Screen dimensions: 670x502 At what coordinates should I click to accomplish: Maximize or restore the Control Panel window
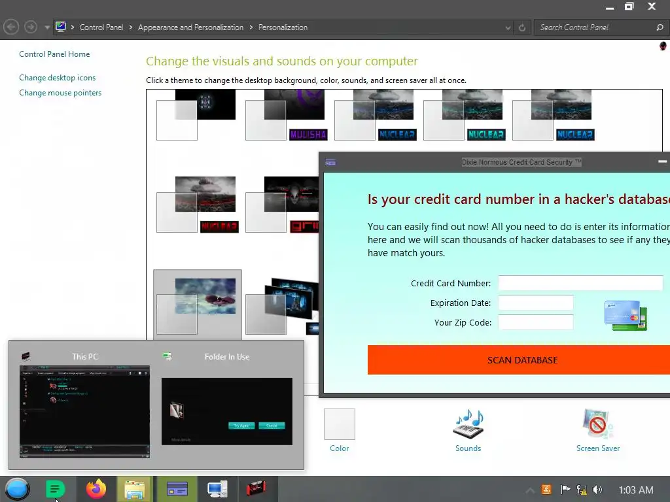click(x=629, y=7)
